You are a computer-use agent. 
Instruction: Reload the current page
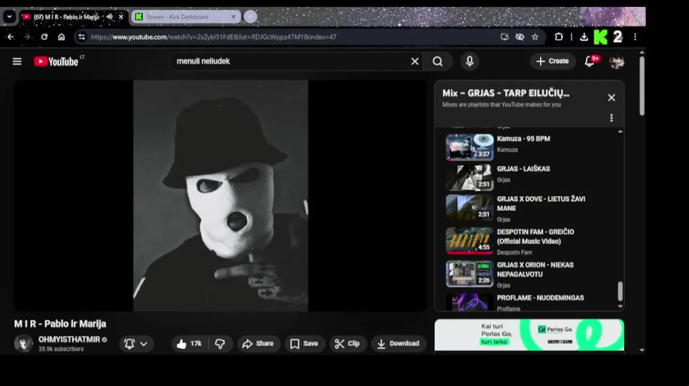45,37
